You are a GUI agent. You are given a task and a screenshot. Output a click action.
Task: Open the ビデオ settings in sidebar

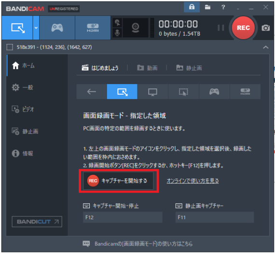click(x=23, y=109)
